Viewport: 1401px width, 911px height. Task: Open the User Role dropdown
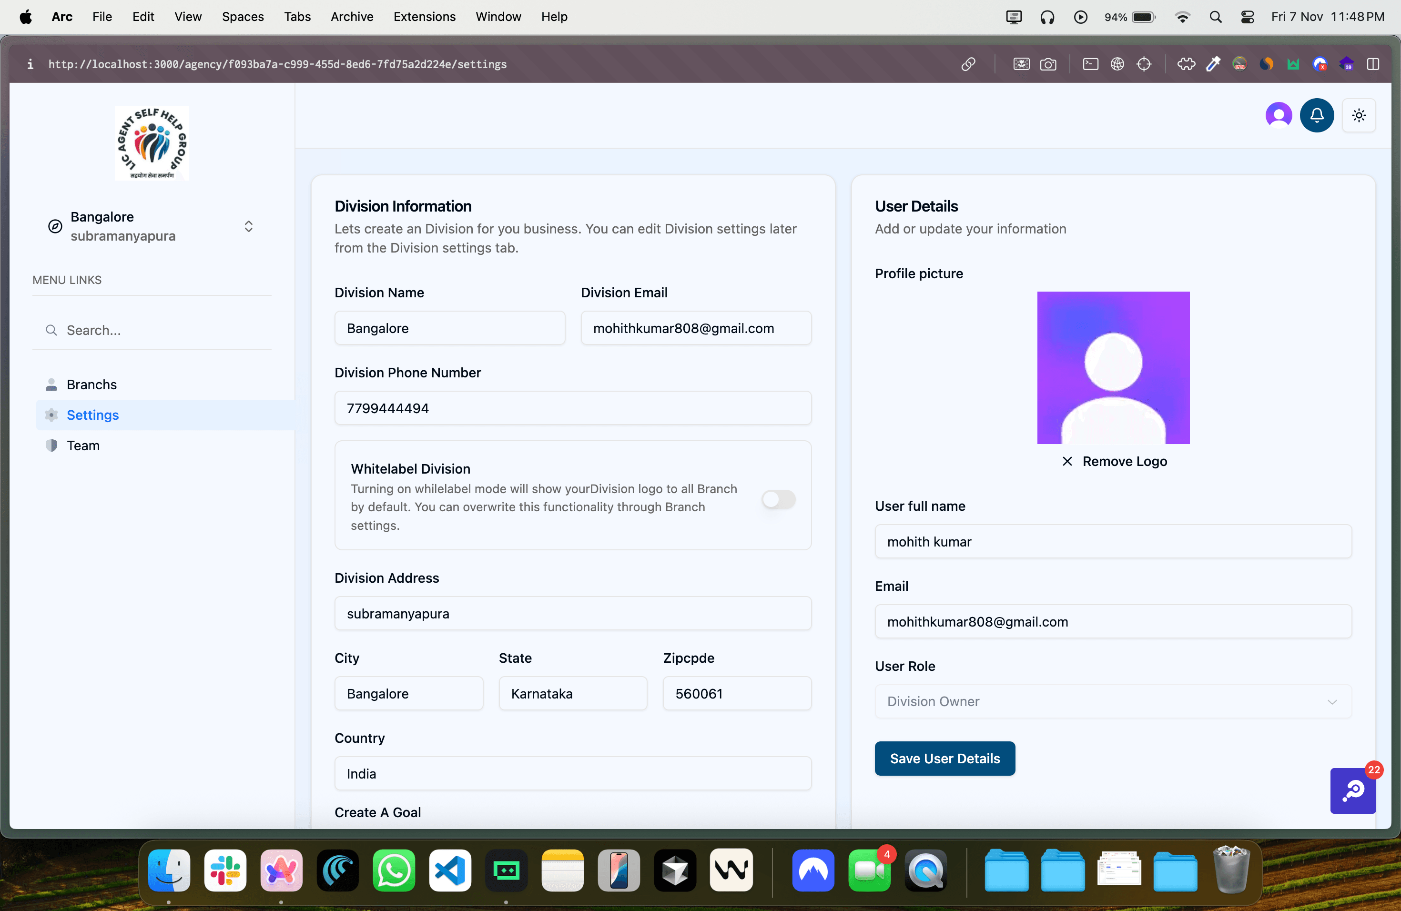[x=1113, y=701]
